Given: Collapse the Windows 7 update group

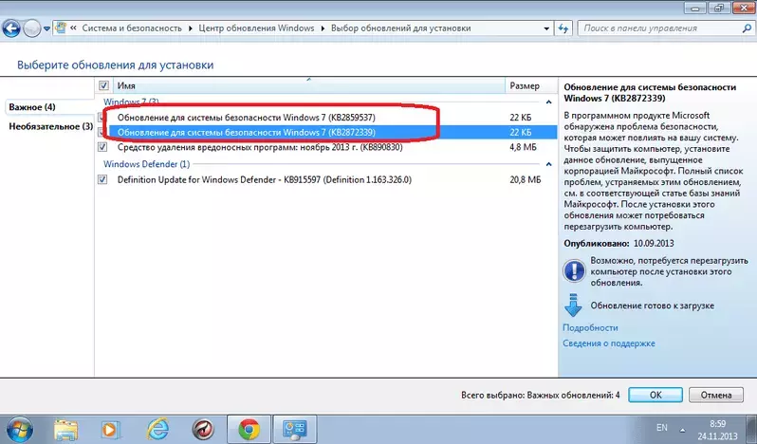Looking at the screenshot, I should pos(548,102).
